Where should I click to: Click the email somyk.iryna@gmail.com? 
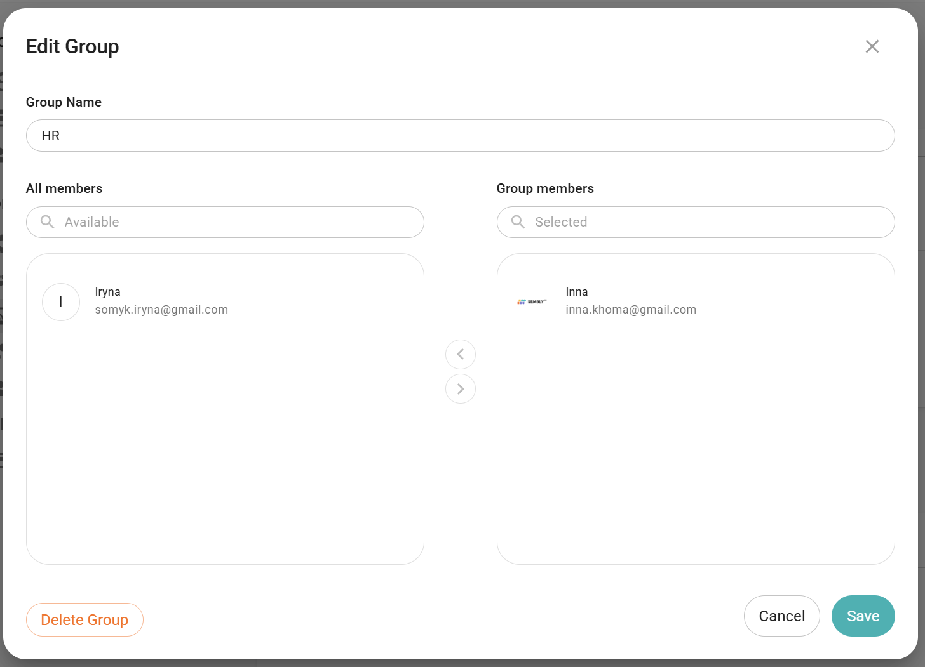pos(161,310)
